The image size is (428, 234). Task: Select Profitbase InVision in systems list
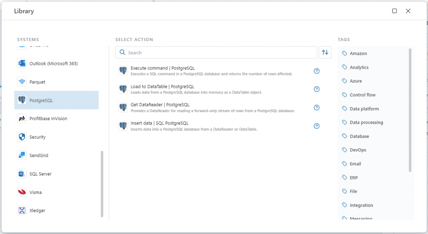coord(48,119)
